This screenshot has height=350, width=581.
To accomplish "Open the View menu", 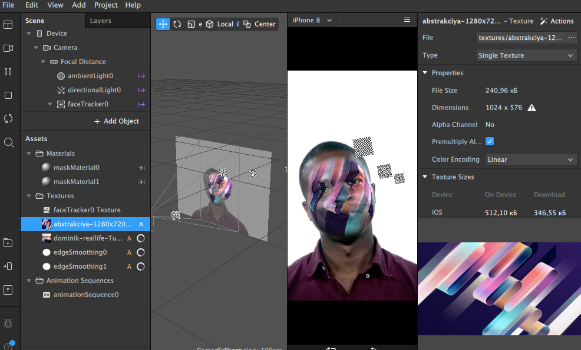I will pos(55,5).
